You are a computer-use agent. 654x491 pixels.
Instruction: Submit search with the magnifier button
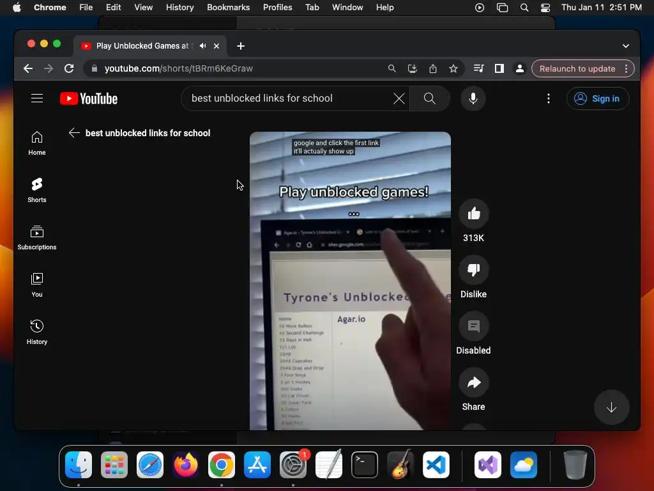tap(429, 98)
